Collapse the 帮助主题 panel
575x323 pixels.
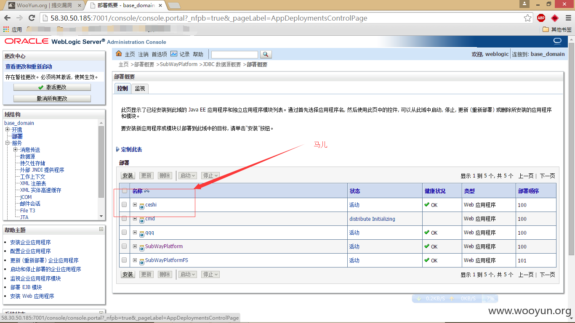pyautogui.click(x=101, y=229)
